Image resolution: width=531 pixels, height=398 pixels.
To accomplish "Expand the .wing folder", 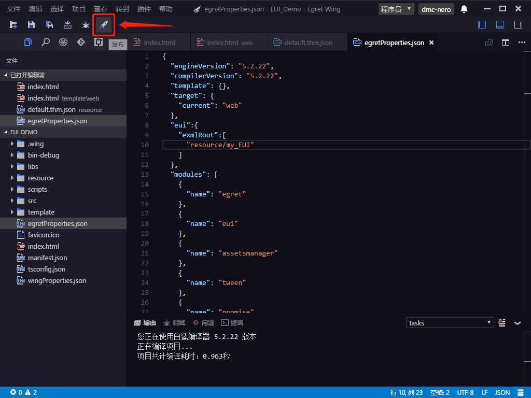I will [x=12, y=144].
